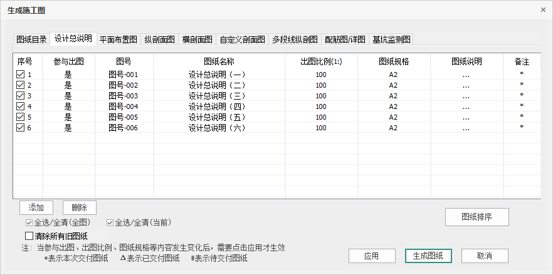
Task: Click the 图纸说明 column header
Action: [x=466, y=61]
